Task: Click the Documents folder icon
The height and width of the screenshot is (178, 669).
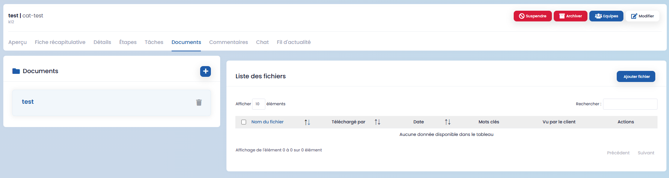Action: coord(16,71)
